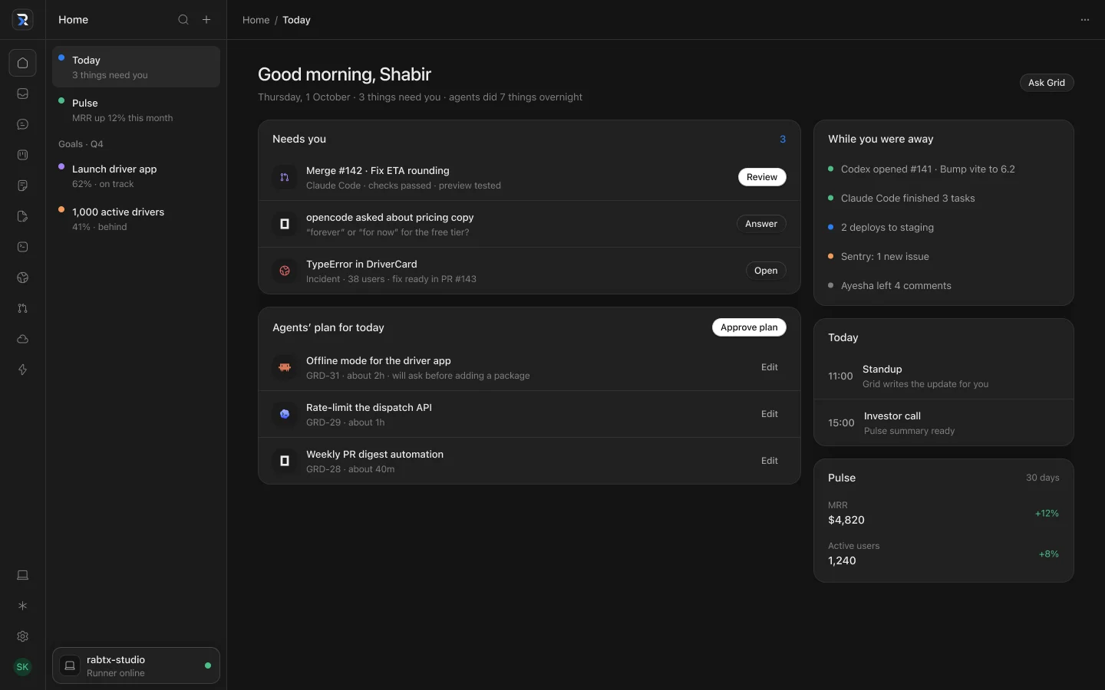Open the lightning bolt icon in sidebar
The image size is (1105, 690).
(22, 370)
